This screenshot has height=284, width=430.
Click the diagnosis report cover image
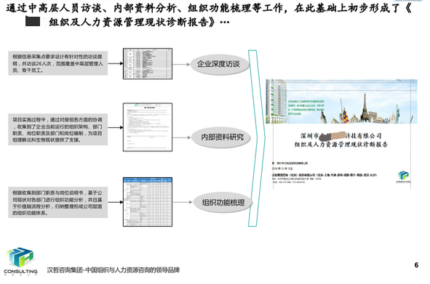click(342, 134)
